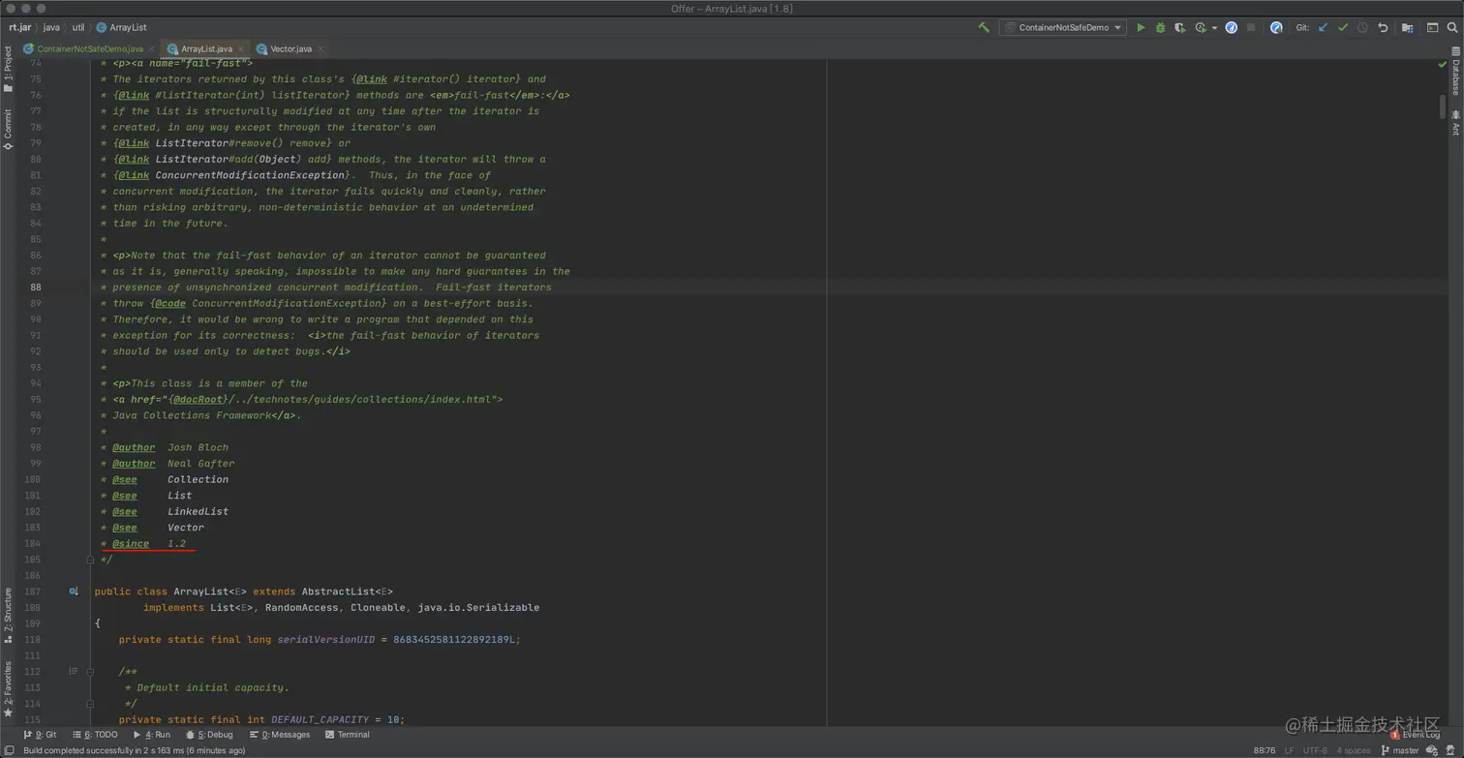Image resolution: width=1464 pixels, height=758 pixels.
Task: Toggle the Favorites side panel
Action: click(8, 689)
